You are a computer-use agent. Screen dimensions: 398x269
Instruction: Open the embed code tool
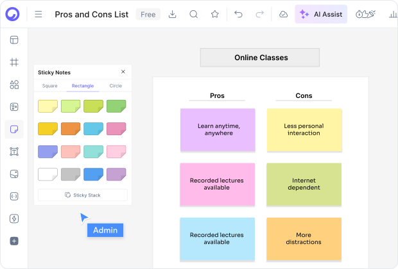click(x=14, y=196)
